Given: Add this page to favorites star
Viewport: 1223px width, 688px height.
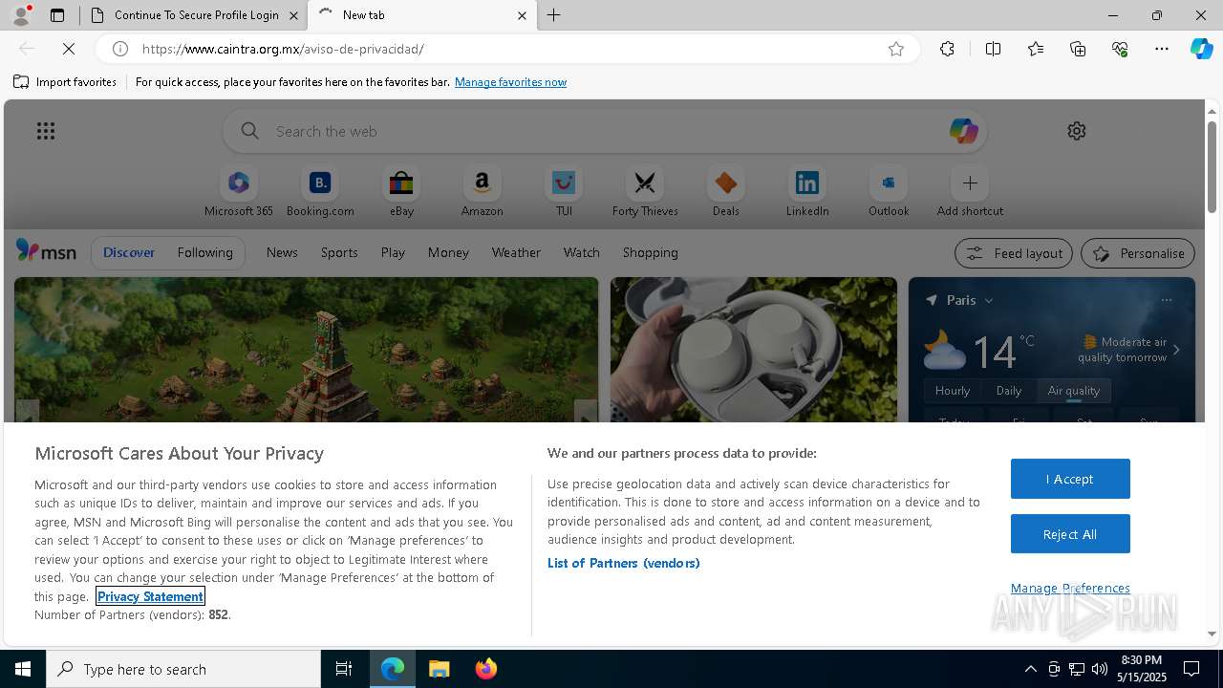Looking at the screenshot, I should point(896,49).
